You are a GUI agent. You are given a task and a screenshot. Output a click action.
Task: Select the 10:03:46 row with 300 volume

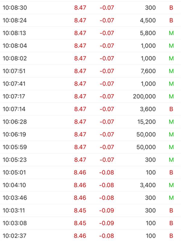tap(91, 198)
